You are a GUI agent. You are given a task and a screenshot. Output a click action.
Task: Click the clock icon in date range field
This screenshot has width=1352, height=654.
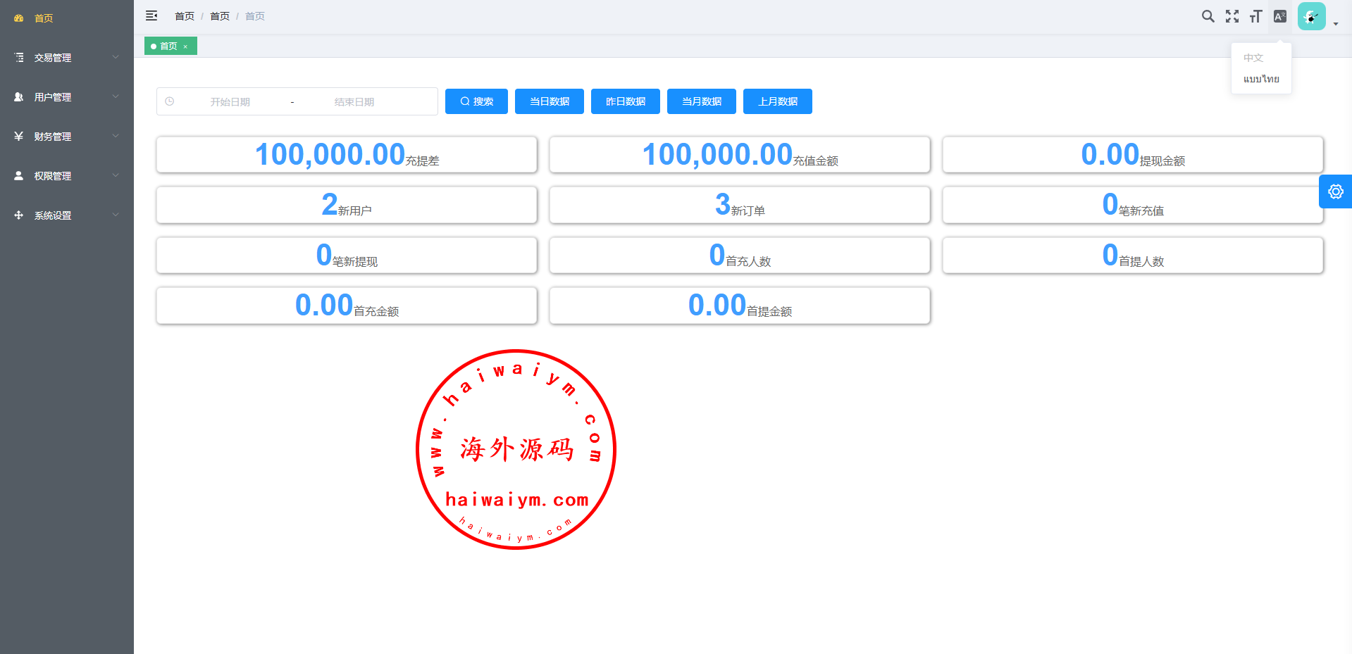tap(170, 101)
